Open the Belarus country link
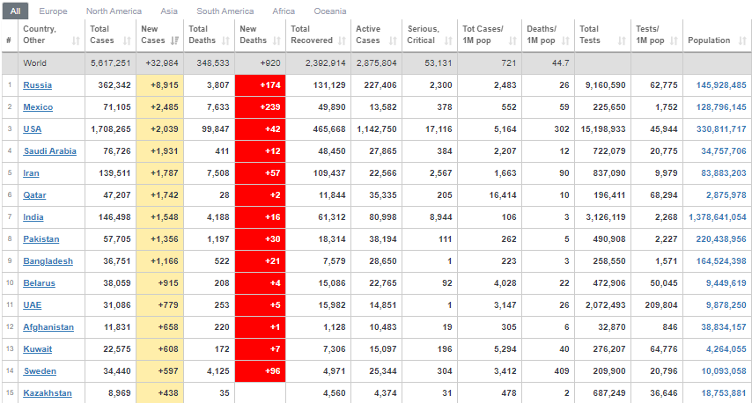The height and width of the screenshot is (403, 752). click(x=40, y=283)
